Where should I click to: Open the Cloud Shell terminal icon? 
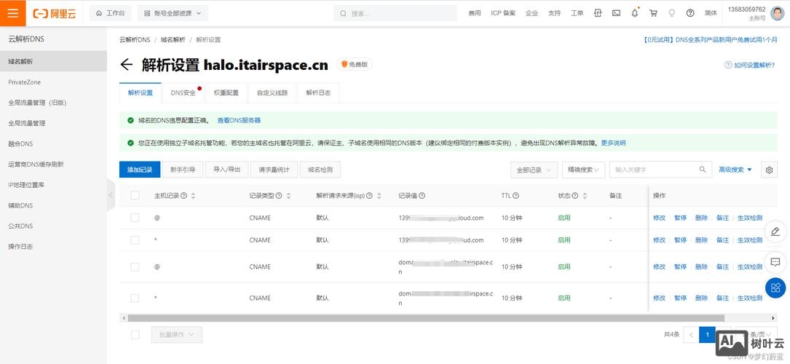tap(616, 14)
